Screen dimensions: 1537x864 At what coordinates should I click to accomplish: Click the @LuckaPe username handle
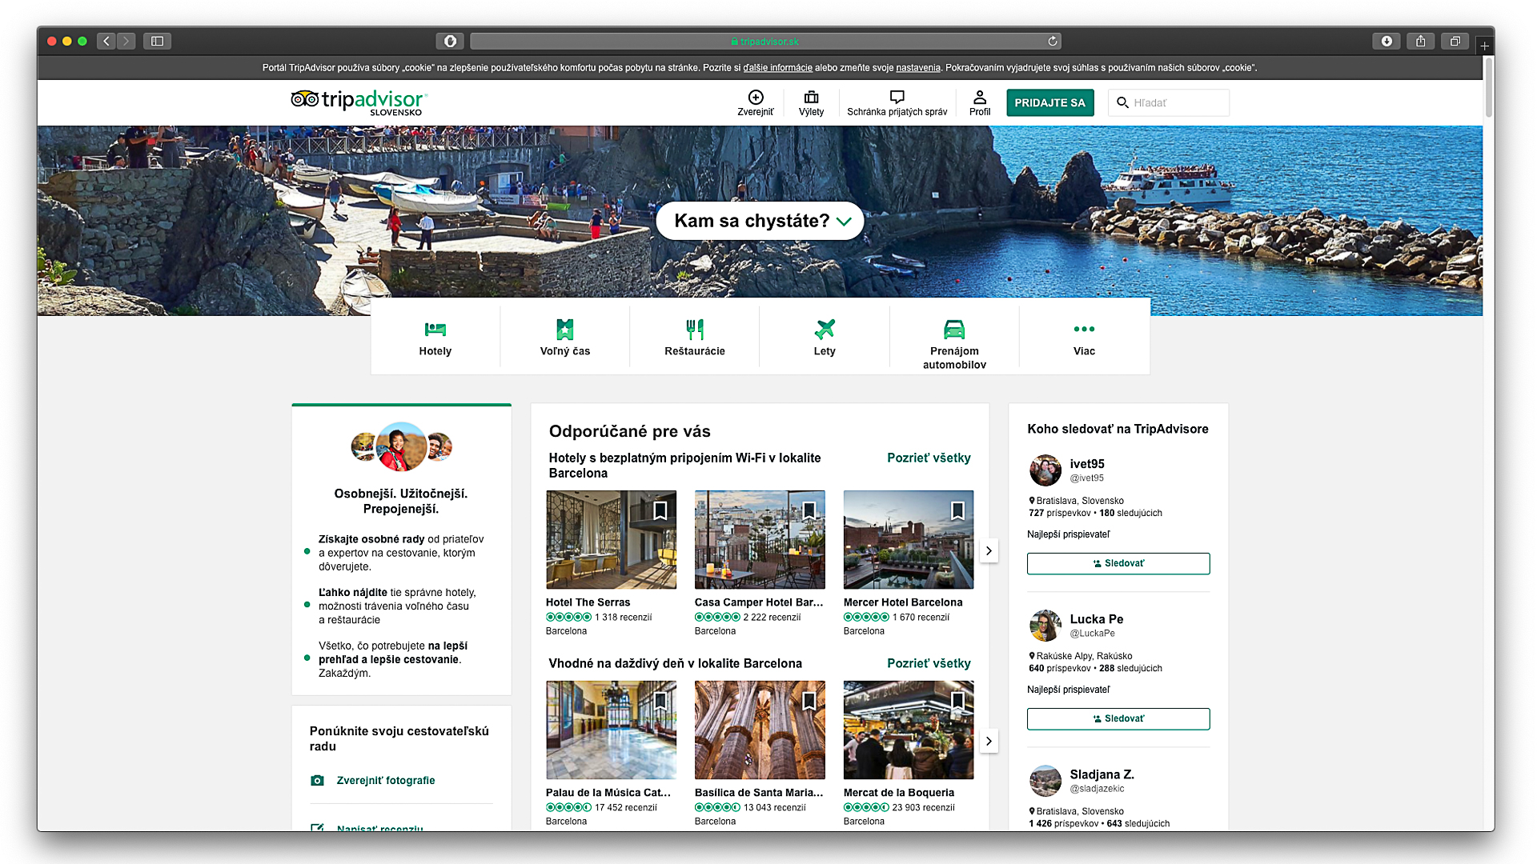tap(1092, 633)
